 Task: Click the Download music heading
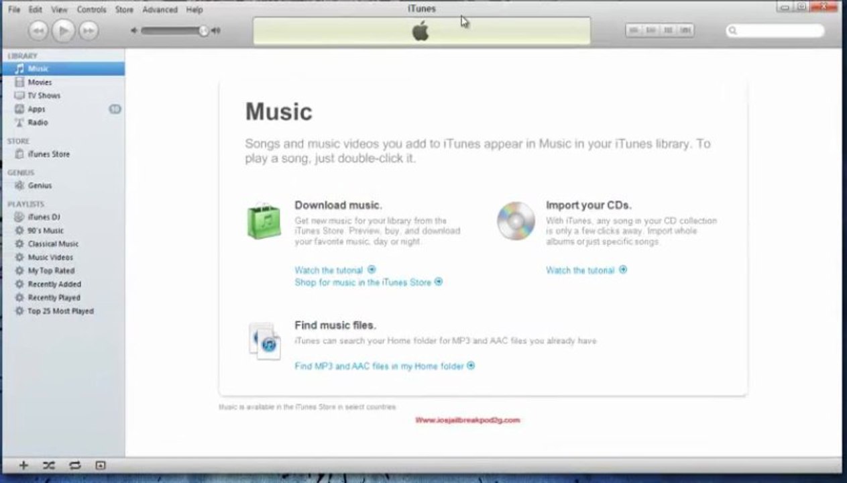tap(338, 205)
